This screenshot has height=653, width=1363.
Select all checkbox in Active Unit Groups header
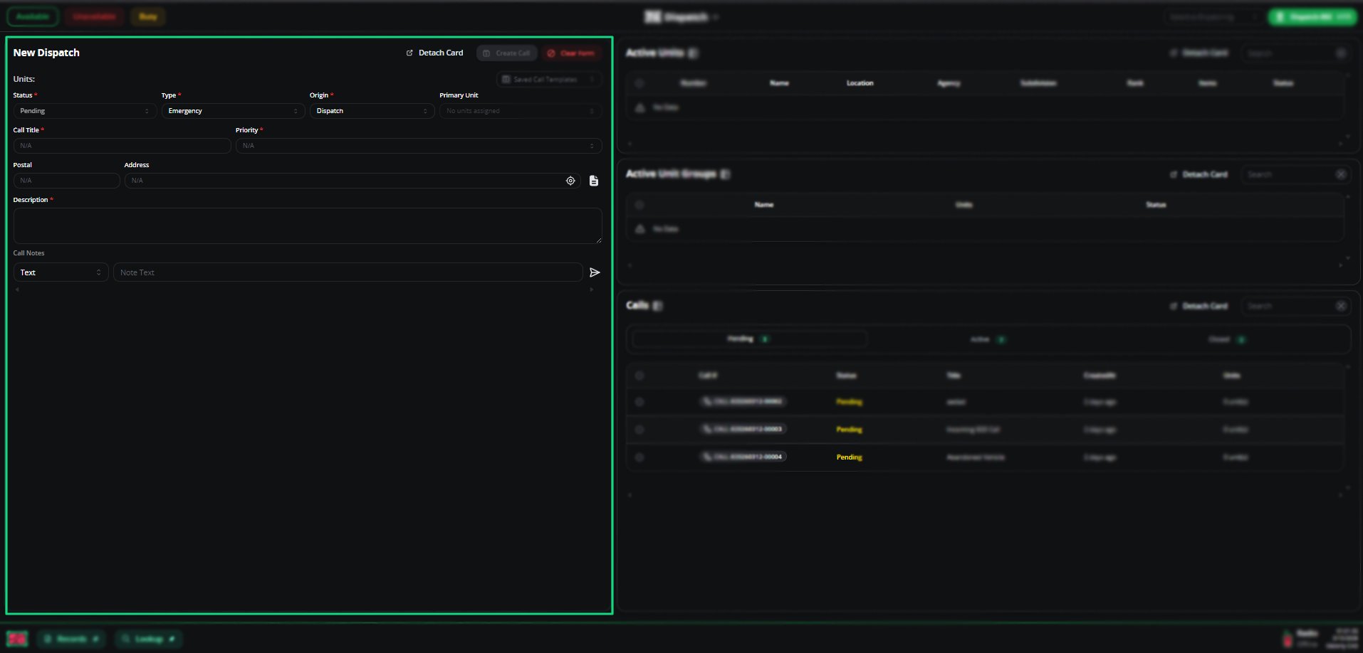pyautogui.click(x=639, y=205)
